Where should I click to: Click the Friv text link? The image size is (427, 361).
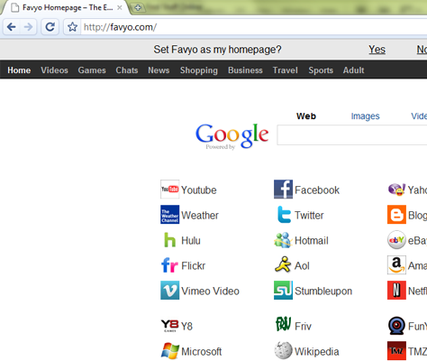[x=303, y=327]
